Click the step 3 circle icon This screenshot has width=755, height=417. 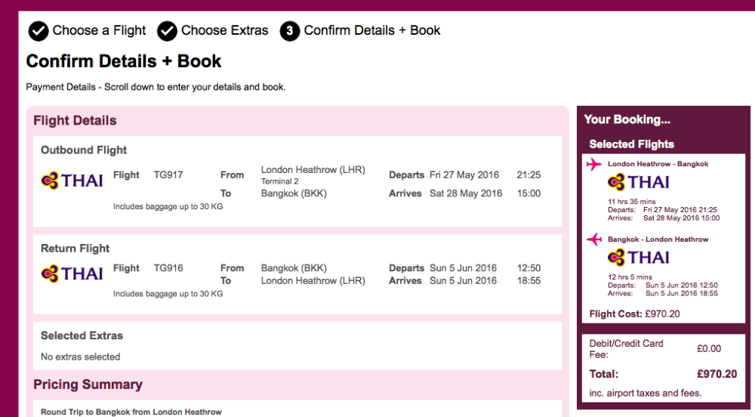tap(290, 31)
